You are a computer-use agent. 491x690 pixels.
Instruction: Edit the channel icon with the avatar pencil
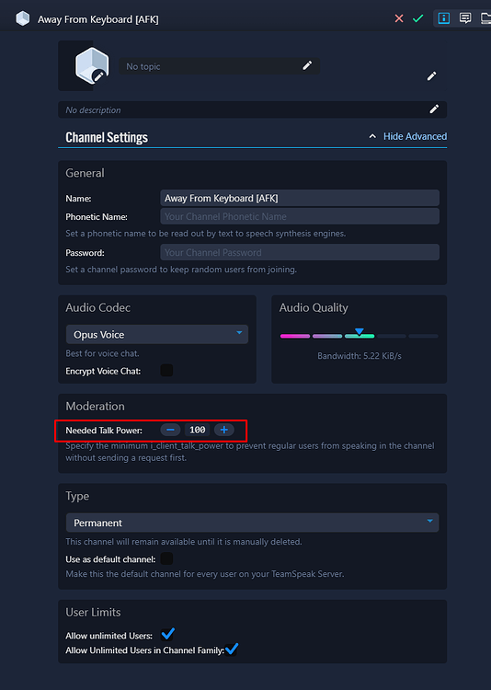click(x=99, y=76)
